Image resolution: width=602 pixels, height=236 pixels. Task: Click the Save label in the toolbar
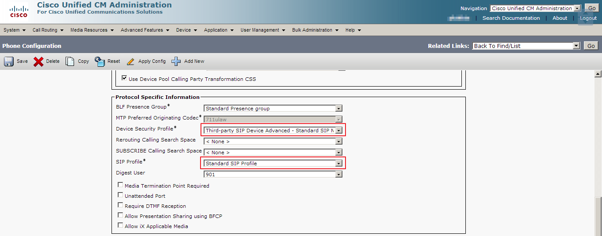(x=22, y=62)
